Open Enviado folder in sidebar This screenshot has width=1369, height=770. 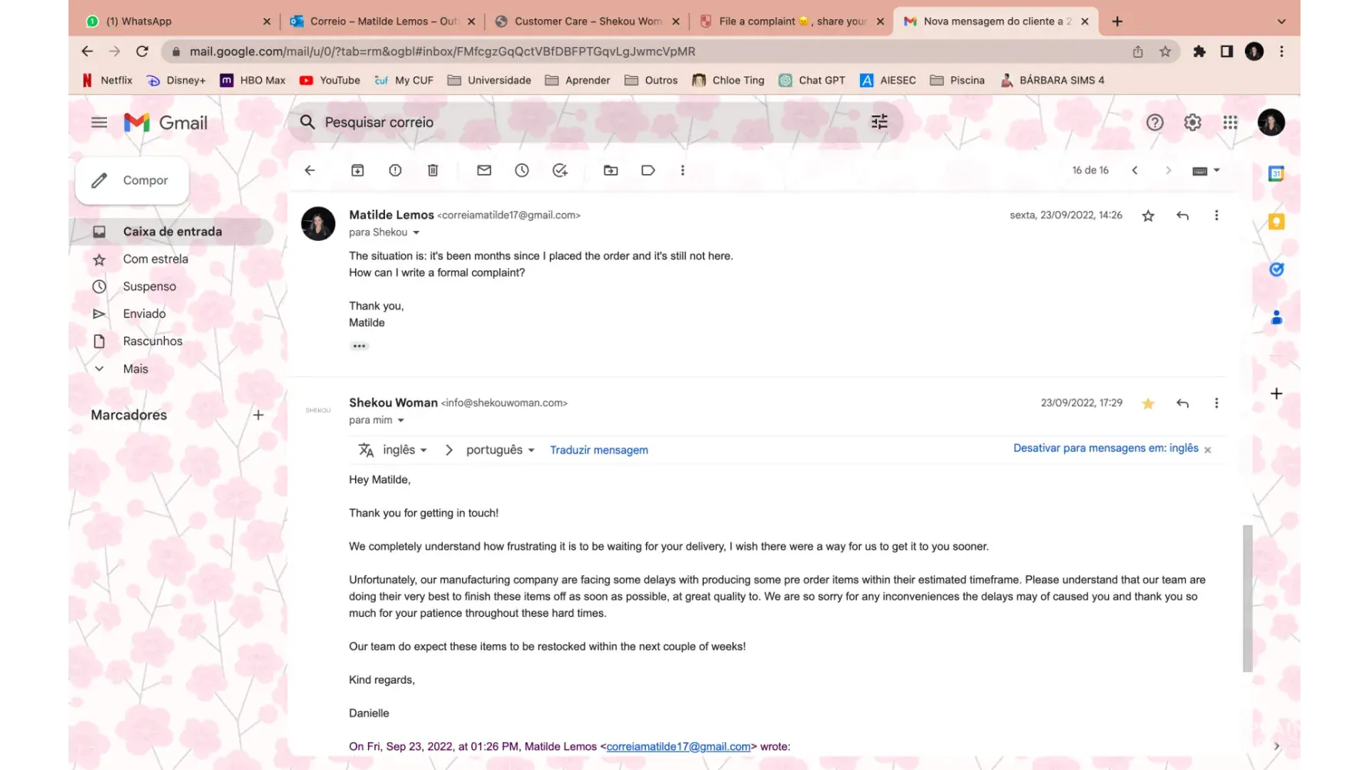click(144, 313)
